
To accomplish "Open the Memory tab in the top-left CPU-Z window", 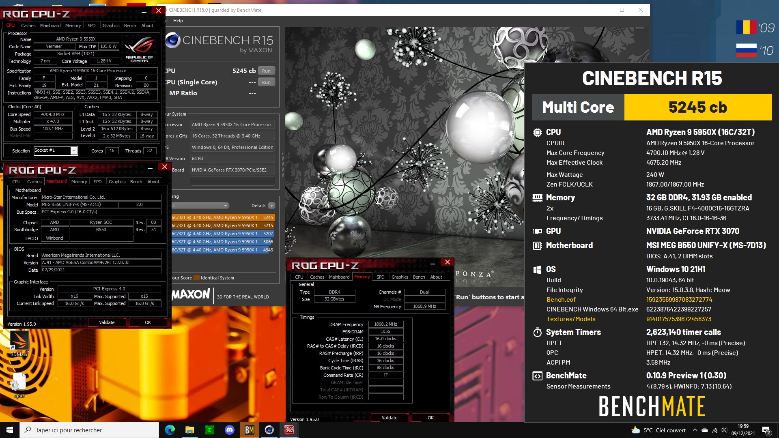I will pyautogui.click(x=73, y=26).
